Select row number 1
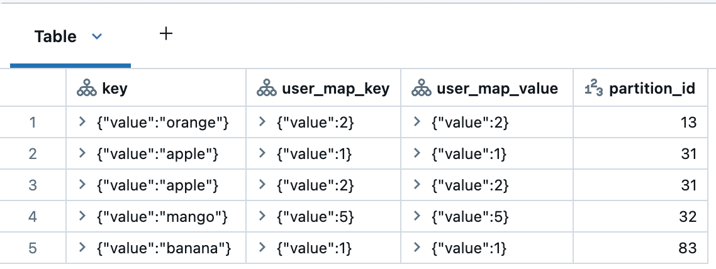Screen dimensions: 716x269 coord(33,123)
